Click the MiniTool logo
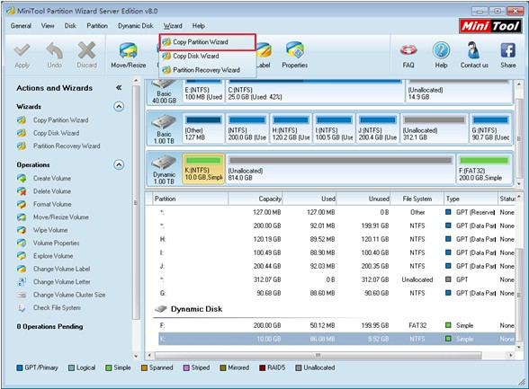This screenshot has width=529, height=389. coord(490,25)
